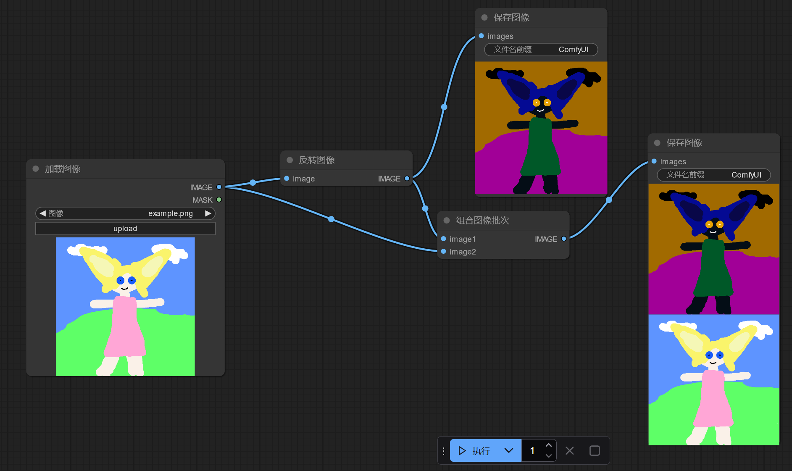This screenshot has height=471, width=792.
Task: Click the image2 input port
Action: 443,252
